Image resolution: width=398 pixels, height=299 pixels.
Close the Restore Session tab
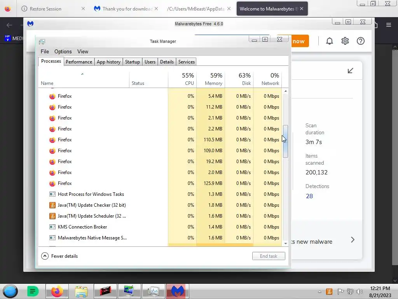tap(83, 9)
